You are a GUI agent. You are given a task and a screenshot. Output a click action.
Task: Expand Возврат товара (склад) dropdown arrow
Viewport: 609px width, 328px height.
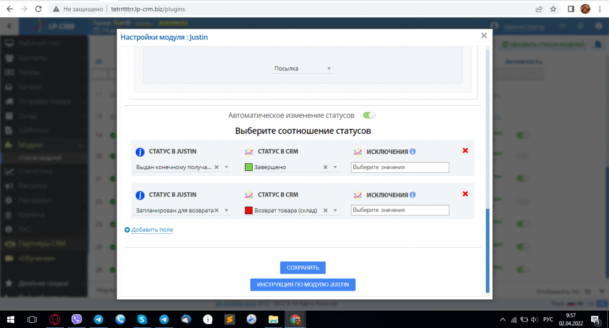pyautogui.click(x=335, y=210)
